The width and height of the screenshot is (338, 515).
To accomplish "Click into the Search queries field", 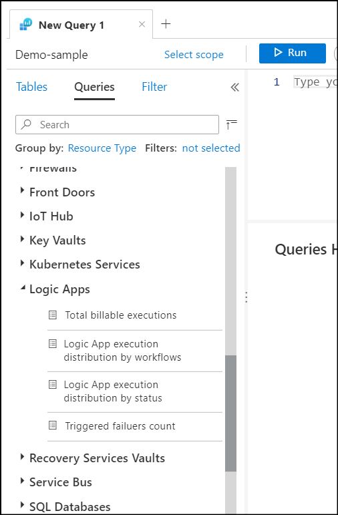I will pos(117,124).
